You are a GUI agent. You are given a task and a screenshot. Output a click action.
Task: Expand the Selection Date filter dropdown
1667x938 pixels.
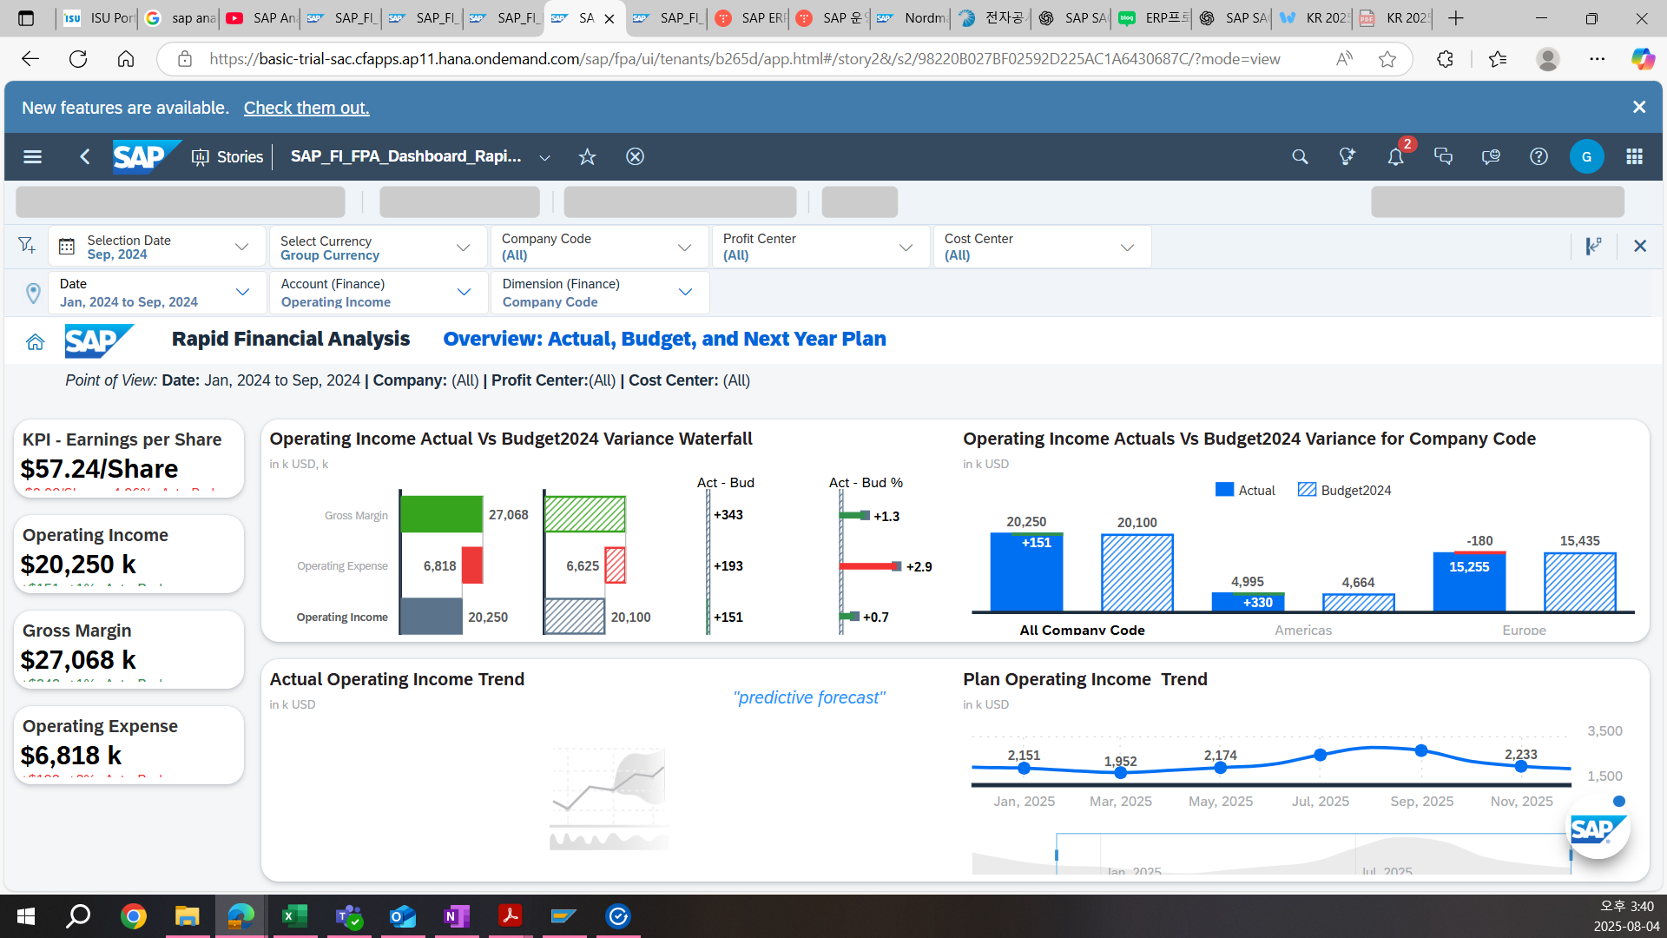[242, 247]
